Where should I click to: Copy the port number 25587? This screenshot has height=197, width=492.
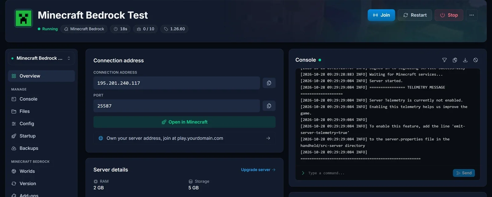(x=269, y=106)
